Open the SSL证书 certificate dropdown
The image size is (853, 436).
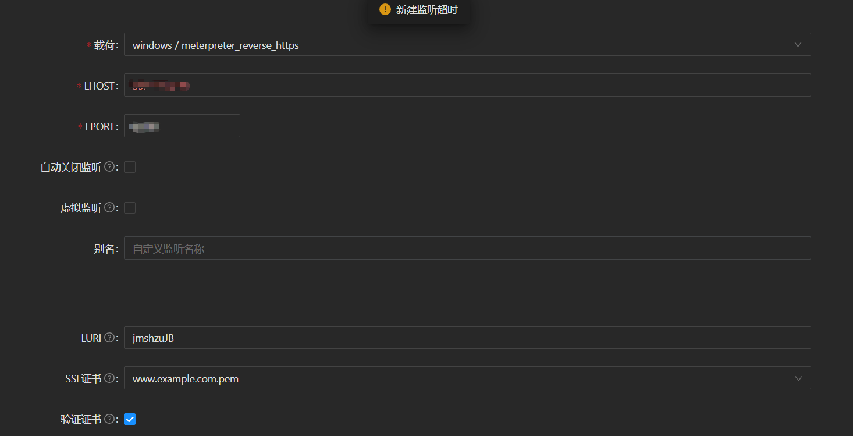click(x=467, y=378)
